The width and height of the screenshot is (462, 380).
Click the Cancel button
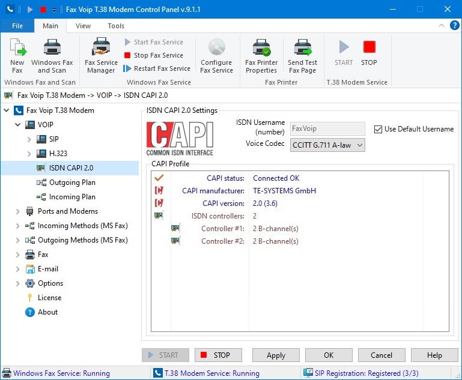(x=381, y=355)
